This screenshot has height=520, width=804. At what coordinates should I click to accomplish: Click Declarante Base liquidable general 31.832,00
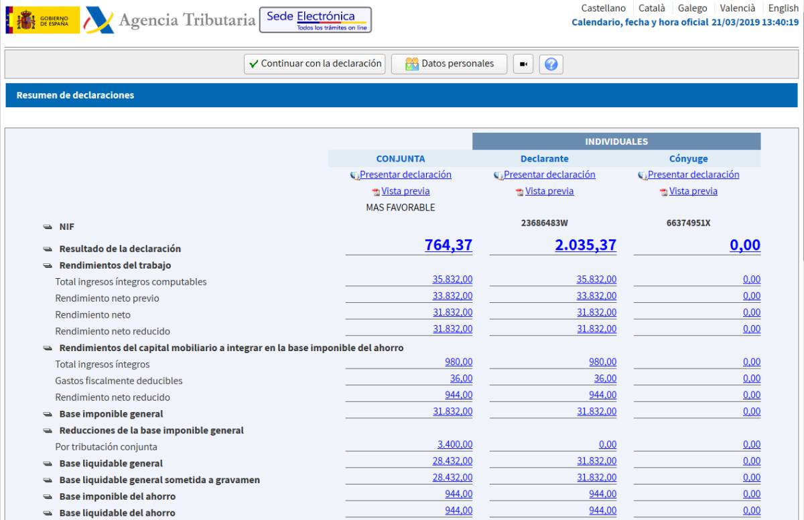pyautogui.click(x=596, y=460)
